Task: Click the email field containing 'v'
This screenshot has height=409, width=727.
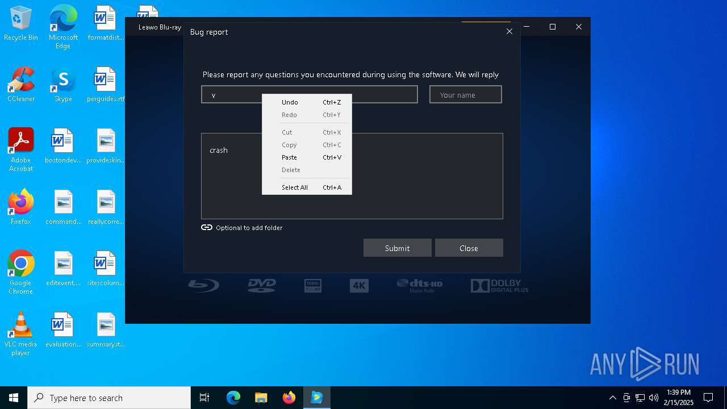Action: 310,94
